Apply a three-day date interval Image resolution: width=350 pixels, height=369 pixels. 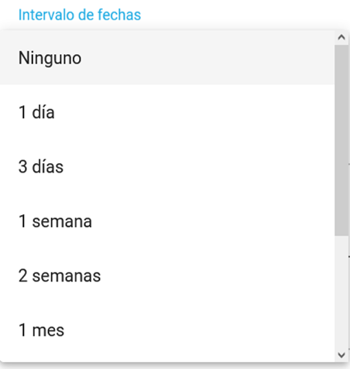167,166
